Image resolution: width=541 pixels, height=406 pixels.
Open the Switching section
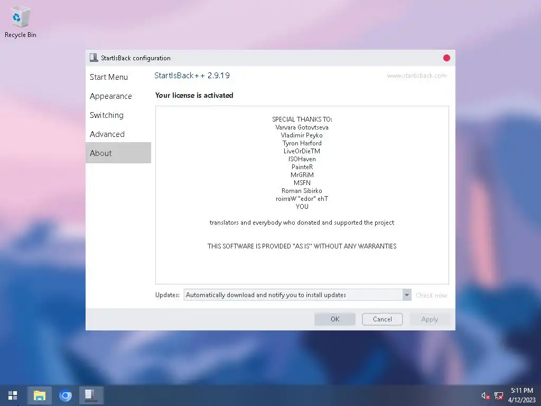click(107, 115)
